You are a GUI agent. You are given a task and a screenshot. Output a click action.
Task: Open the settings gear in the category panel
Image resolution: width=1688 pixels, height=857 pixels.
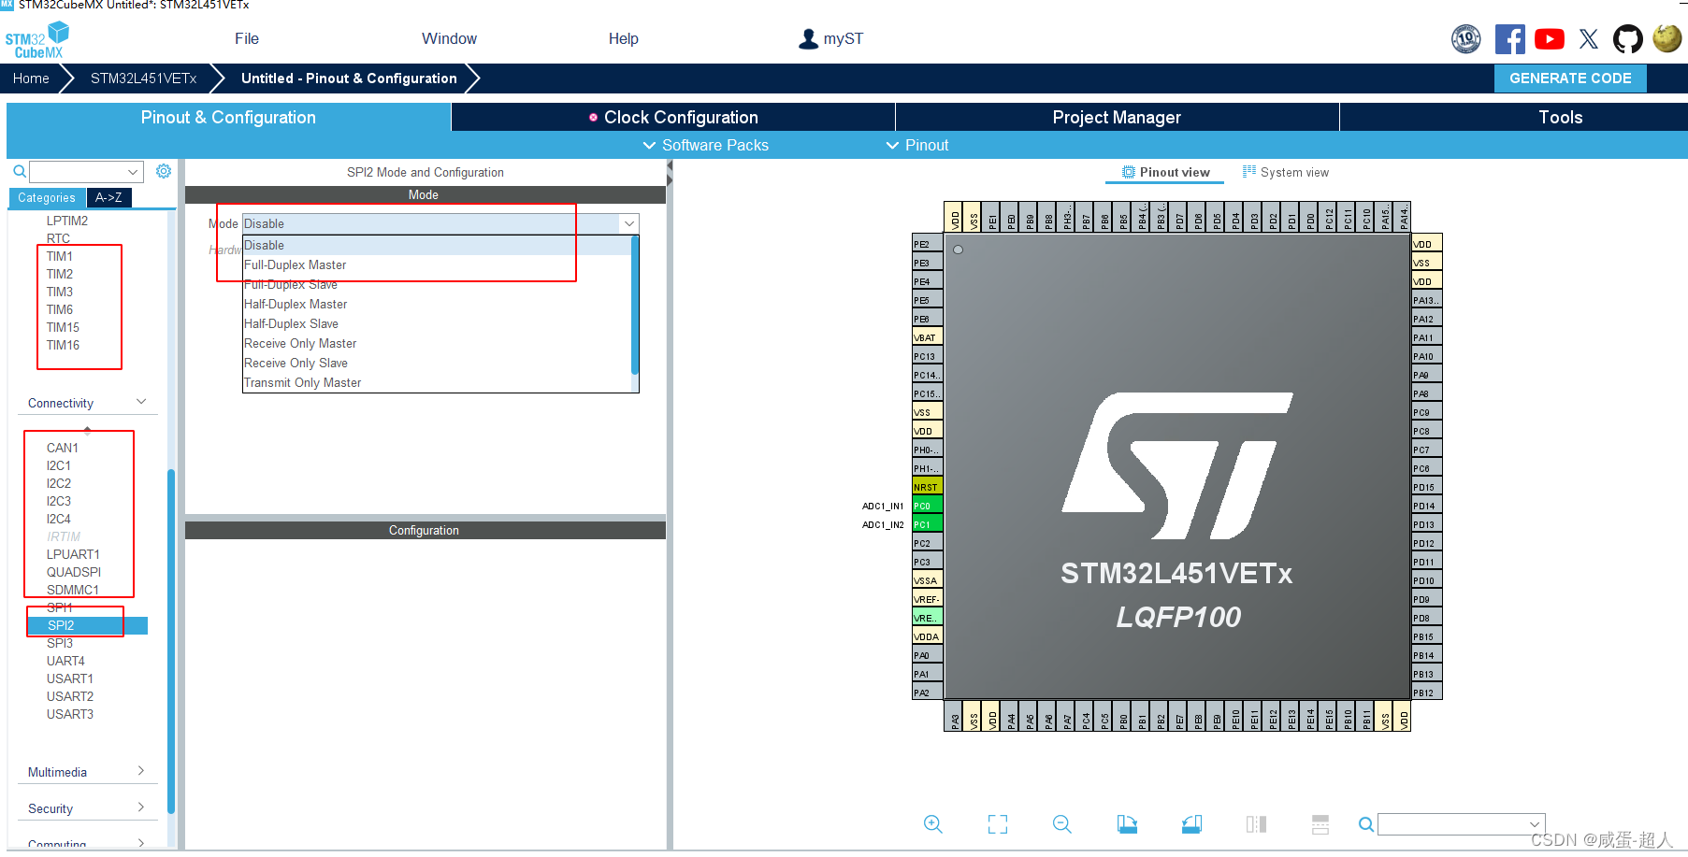tap(164, 171)
